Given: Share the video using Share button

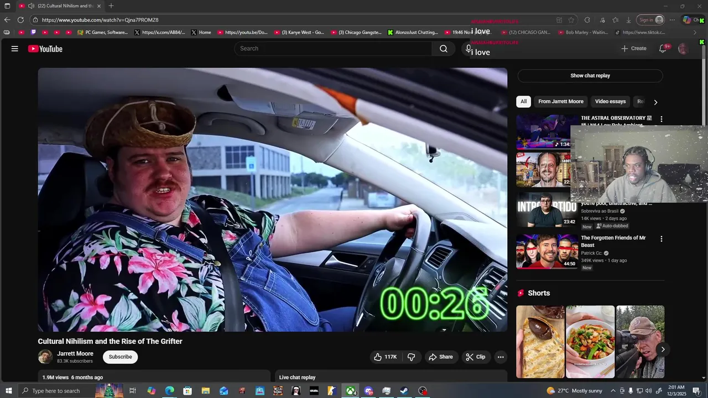Looking at the screenshot, I should click(440, 357).
